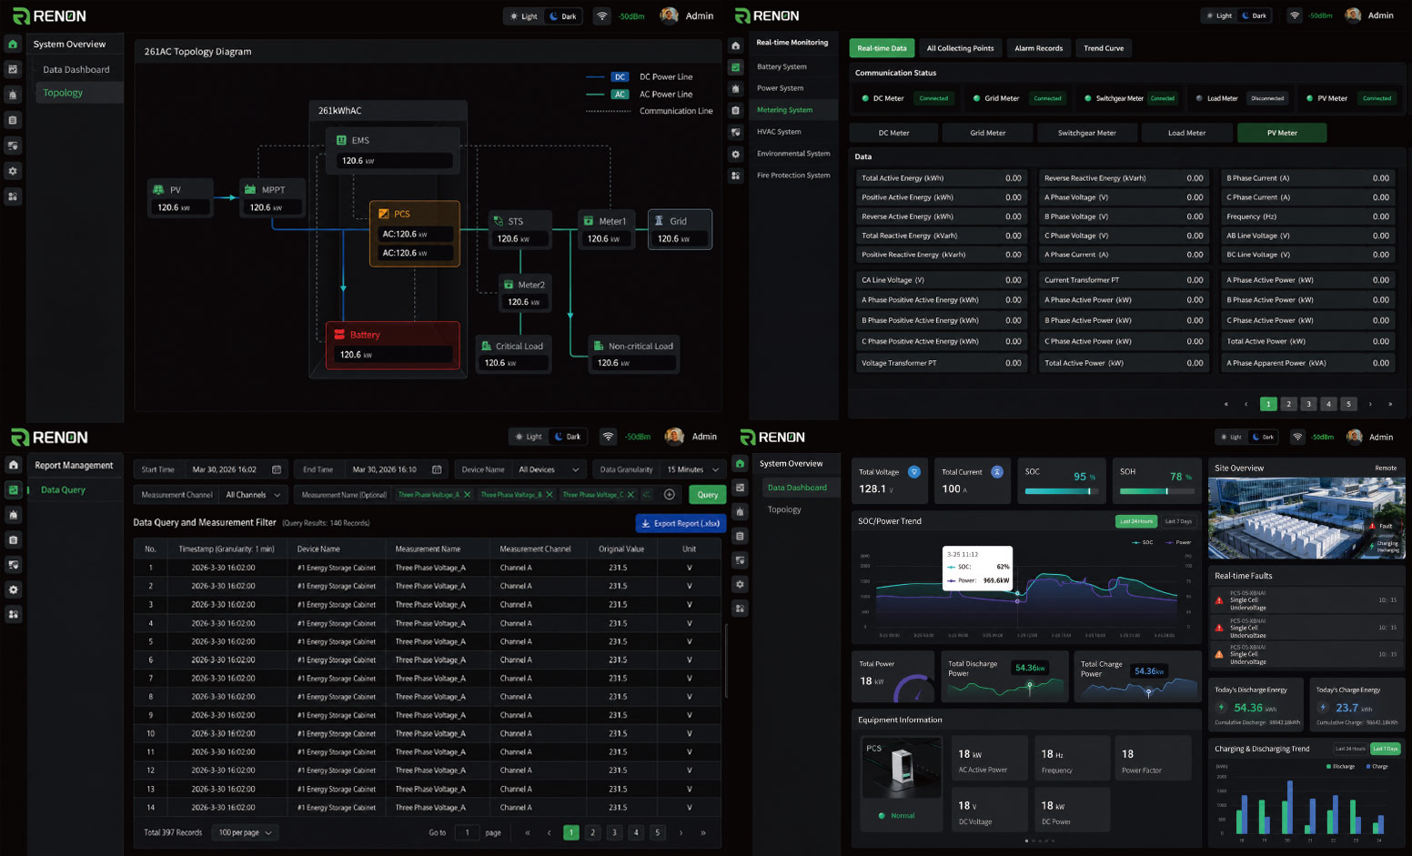Image resolution: width=1412 pixels, height=856 pixels.
Task: Click users icon in Metering System sidebar
Action: (735, 176)
